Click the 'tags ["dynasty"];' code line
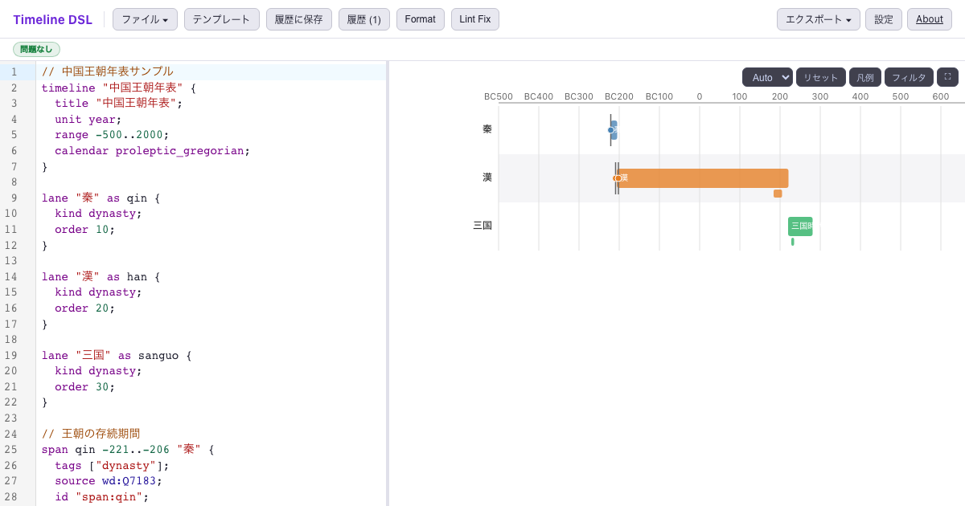This screenshot has height=506, width=965. [x=113, y=465]
